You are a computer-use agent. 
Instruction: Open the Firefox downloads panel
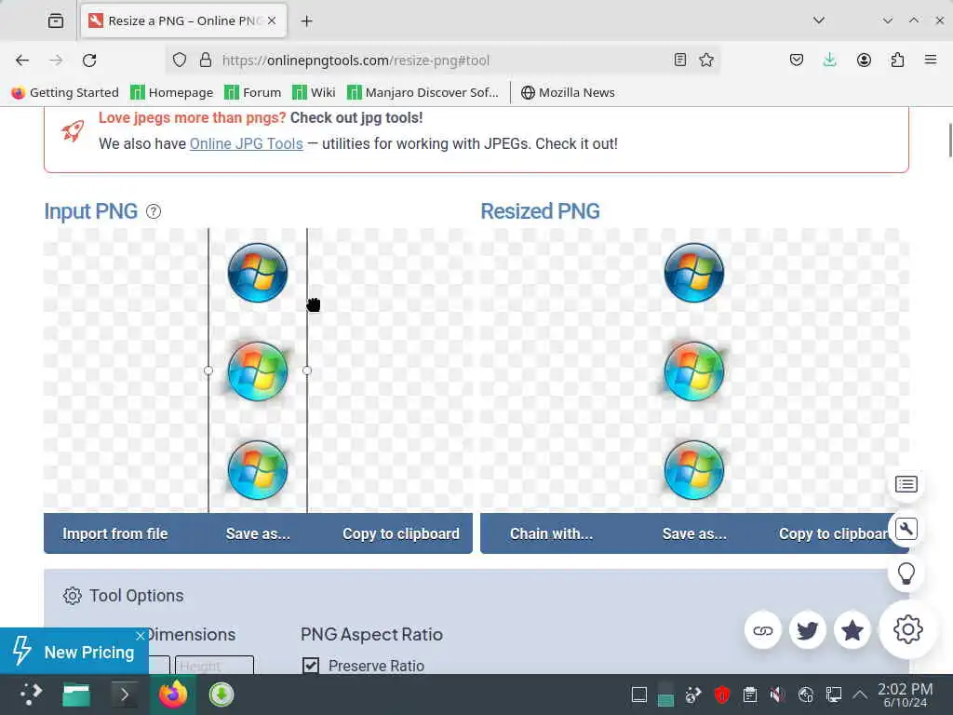coord(829,60)
